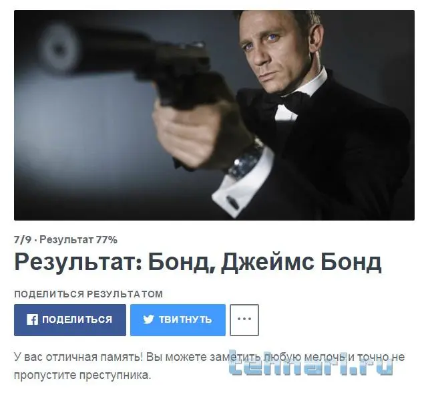Image resolution: width=428 pixels, height=397 pixels.
Task: Click the silencer muzzle in the photo
Action: point(59,49)
